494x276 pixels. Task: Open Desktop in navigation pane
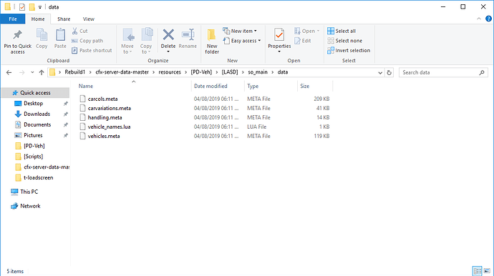point(33,103)
